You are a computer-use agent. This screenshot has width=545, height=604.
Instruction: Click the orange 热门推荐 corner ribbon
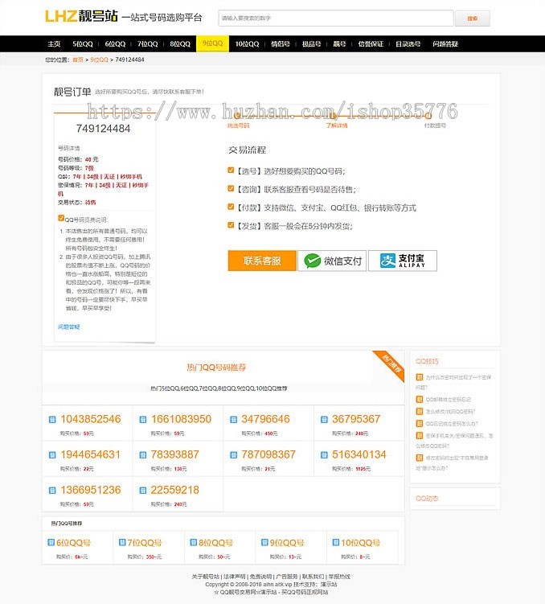(x=391, y=364)
